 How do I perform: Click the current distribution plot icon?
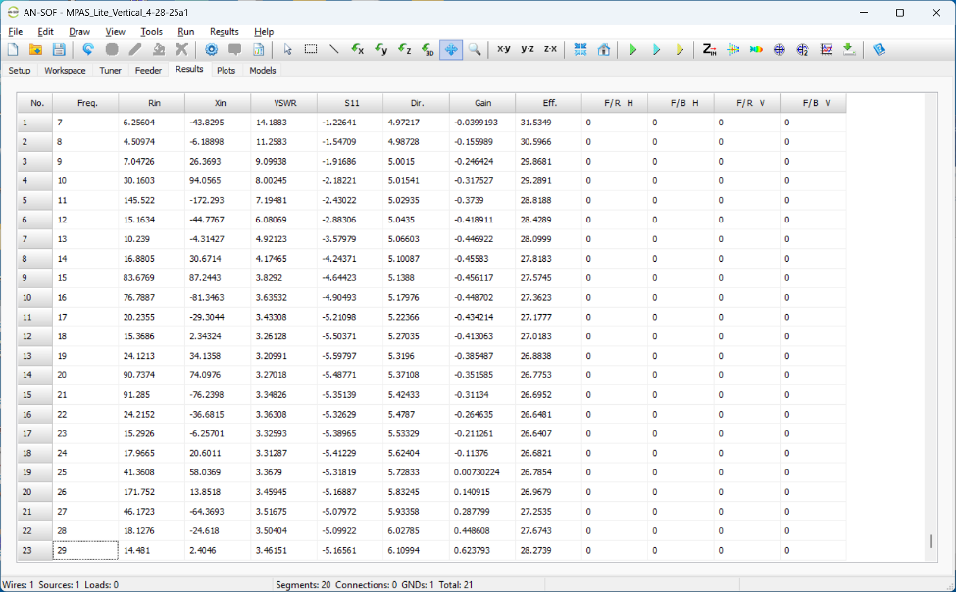pos(733,50)
